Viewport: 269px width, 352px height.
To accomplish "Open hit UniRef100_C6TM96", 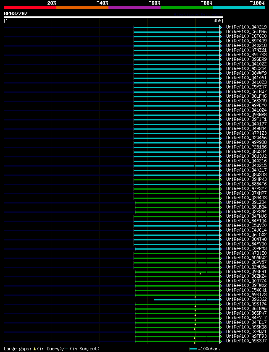I will click(x=246, y=32).
